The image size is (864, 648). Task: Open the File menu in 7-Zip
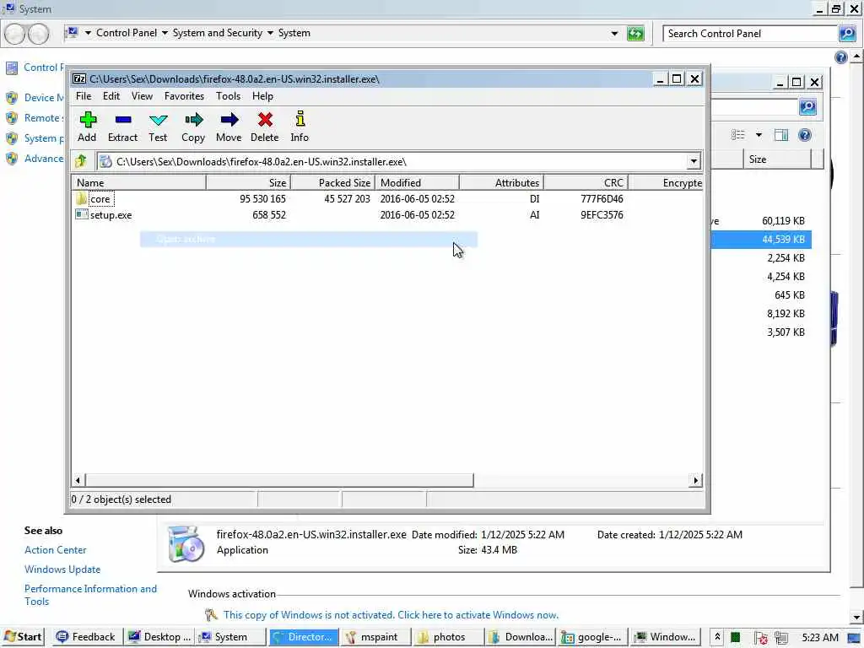[x=84, y=96]
